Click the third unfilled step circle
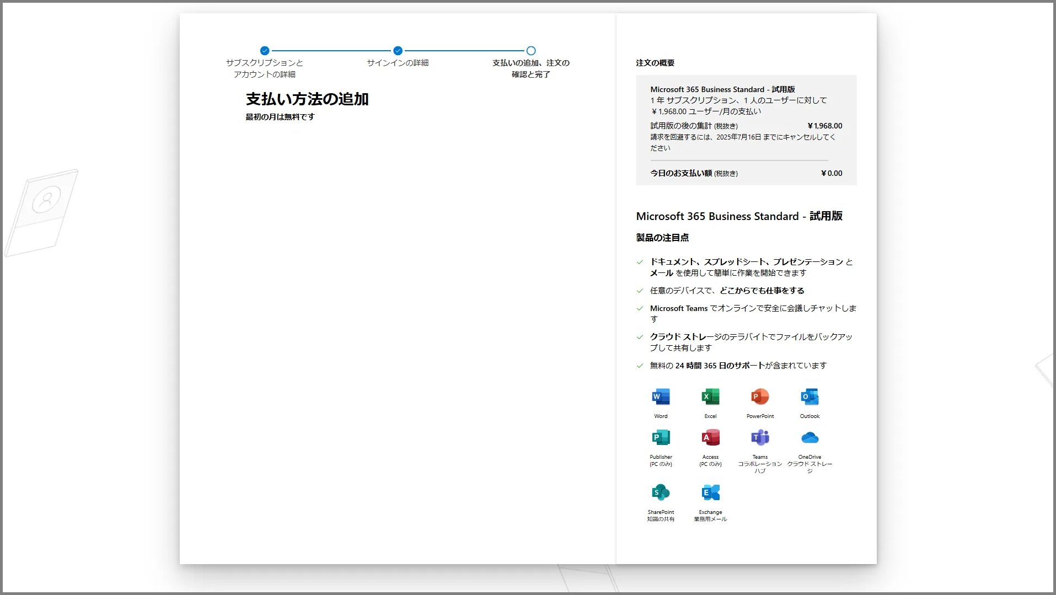 [531, 51]
